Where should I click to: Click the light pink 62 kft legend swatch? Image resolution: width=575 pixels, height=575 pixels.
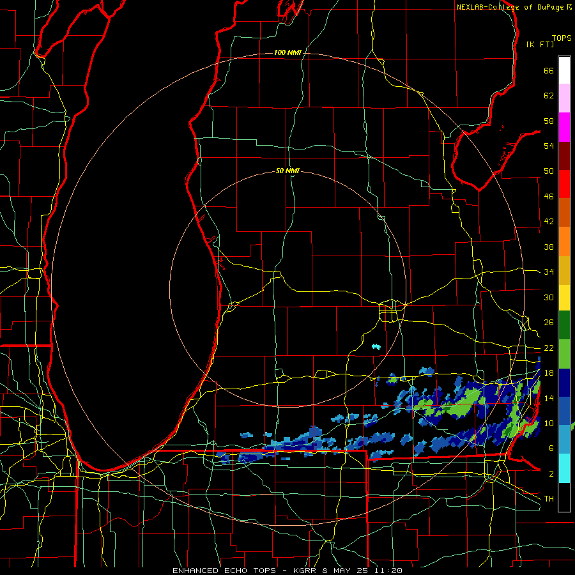564,98
